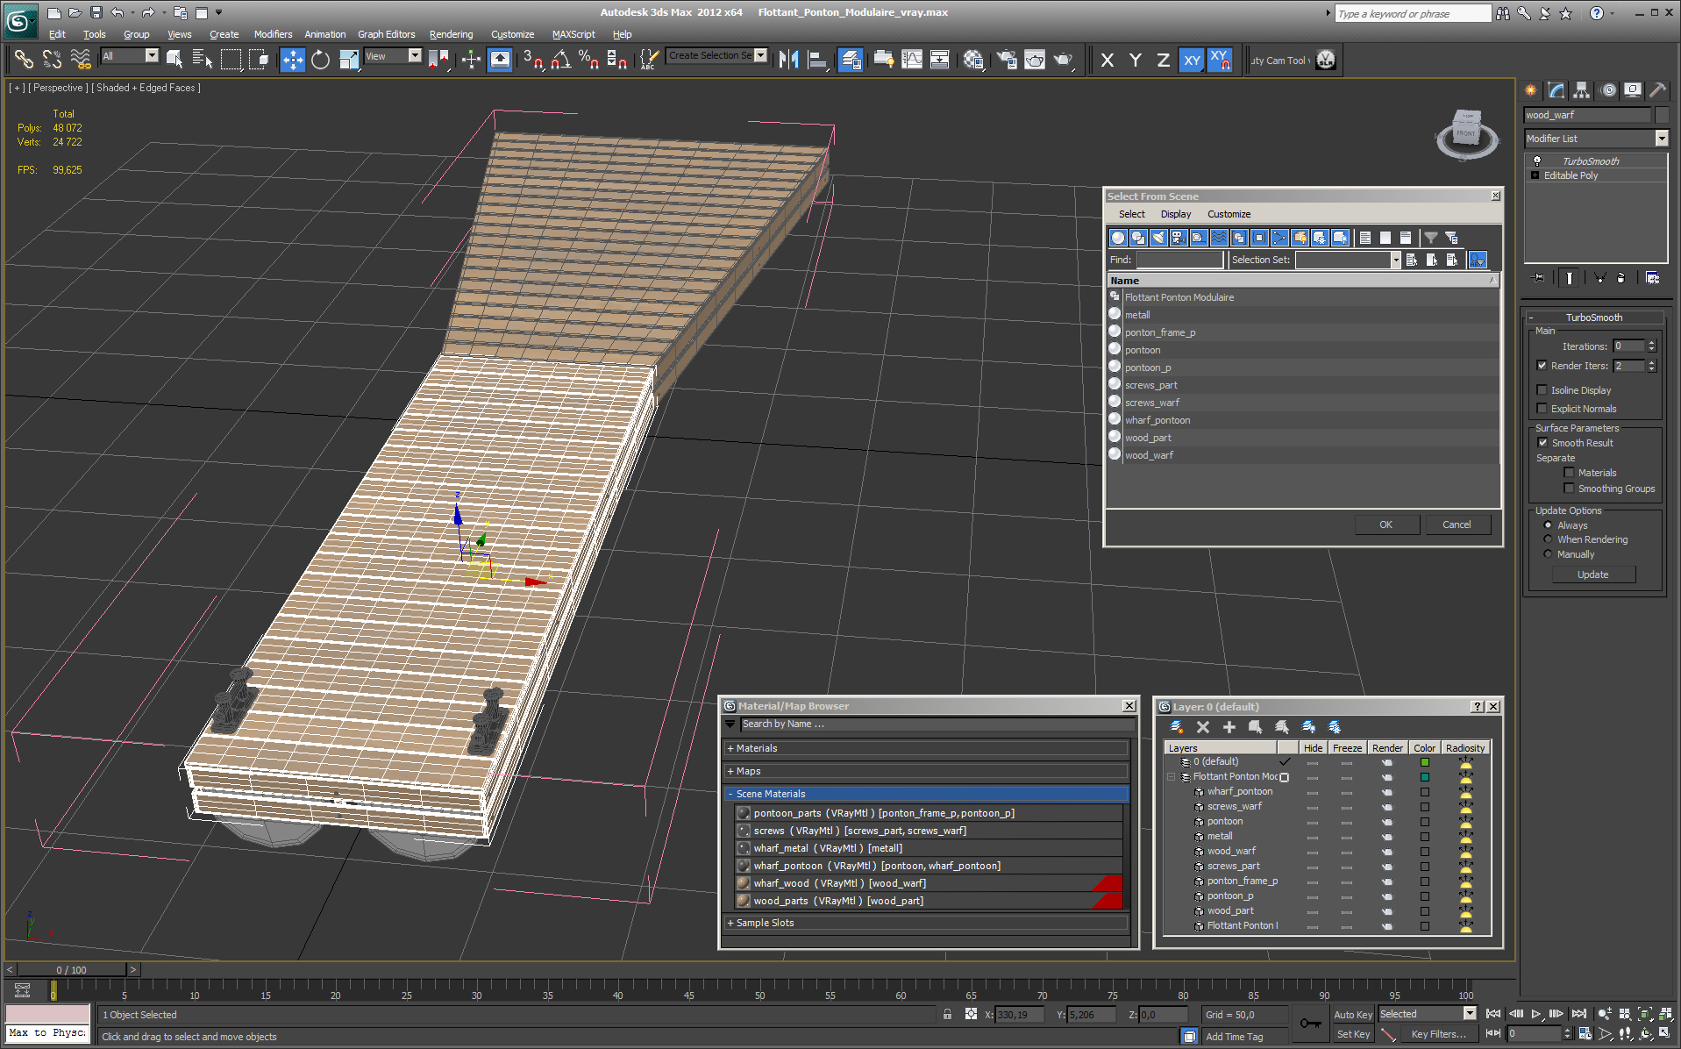
Task: Select the When Rendering update option
Action: point(1548,539)
